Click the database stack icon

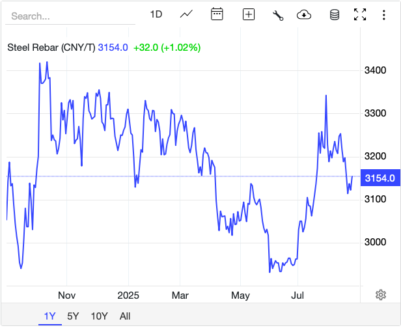click(x=335, y=14)
